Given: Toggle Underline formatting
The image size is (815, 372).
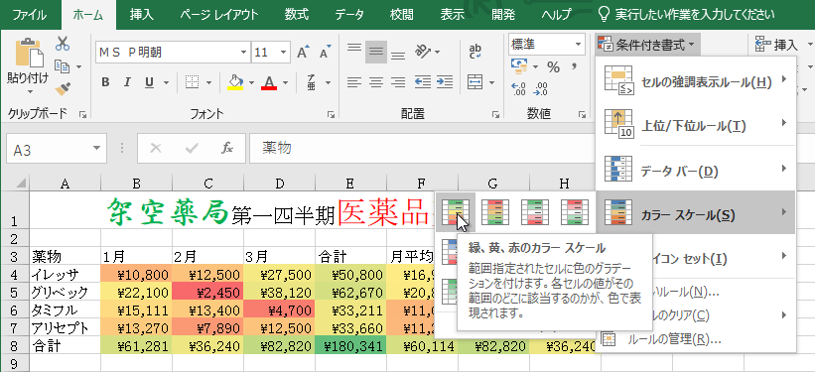Looking at the screenshot, I should (x=149, y=82).
